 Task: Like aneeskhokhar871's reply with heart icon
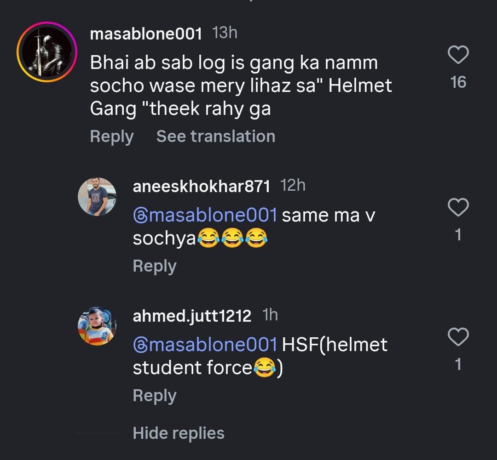point(458,208)
